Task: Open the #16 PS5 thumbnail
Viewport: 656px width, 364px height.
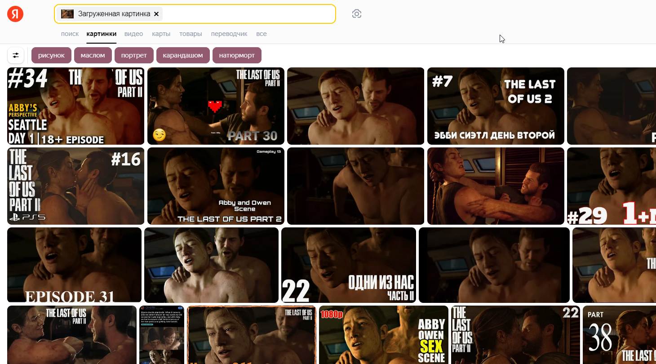Action: (x=76, y=186)
